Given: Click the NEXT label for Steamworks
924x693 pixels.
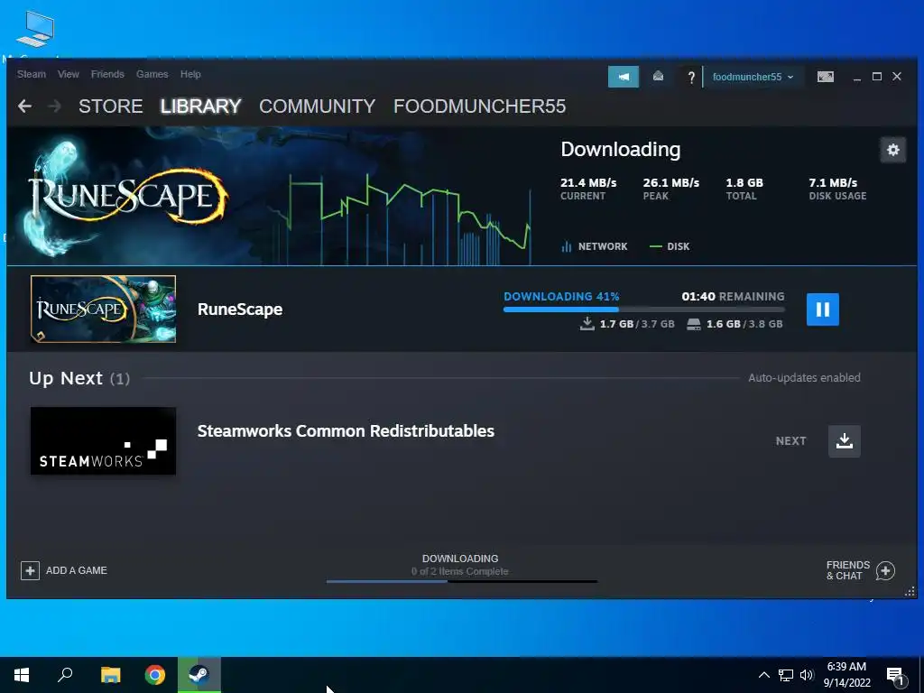Looking at the screenshot, I should (790, 441).
